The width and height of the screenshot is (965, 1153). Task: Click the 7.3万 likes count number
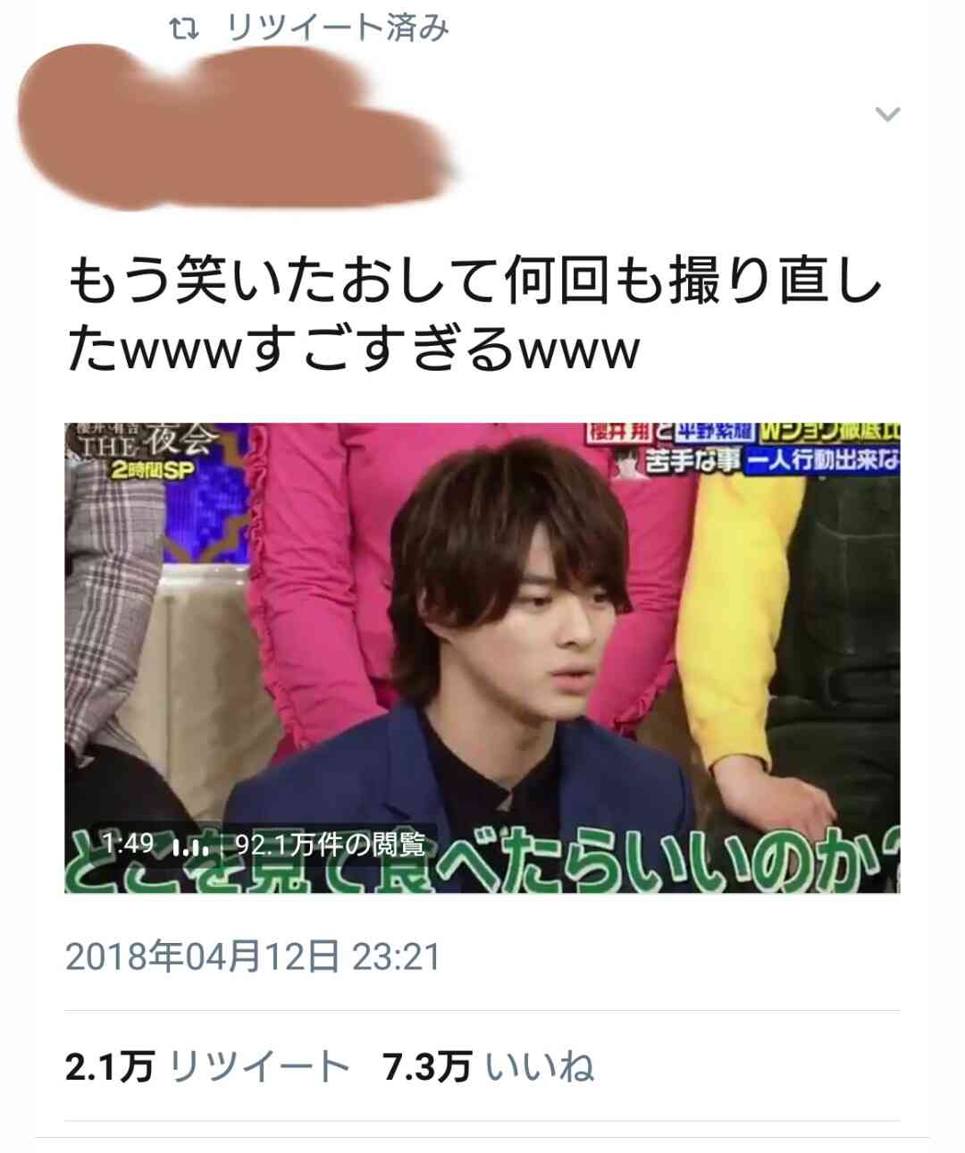[427, 1067]
